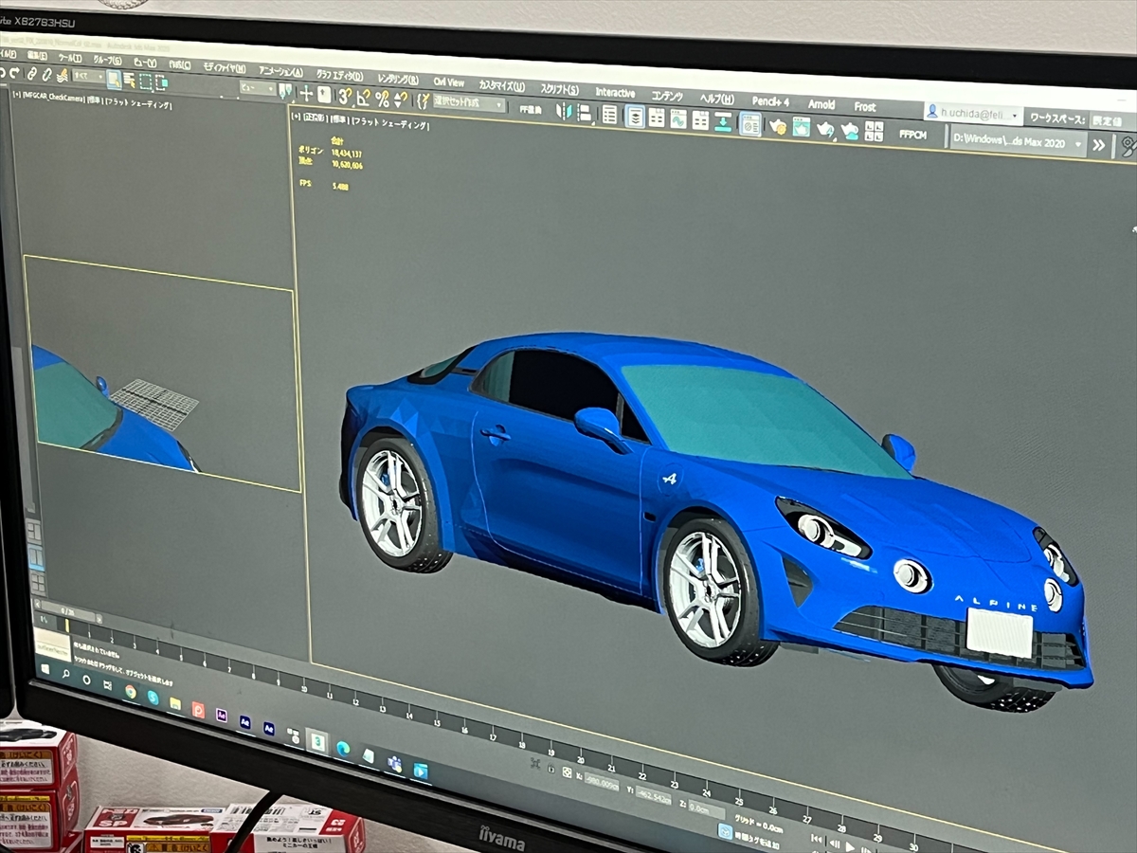Click the A360 gallery grid icon

874,131
